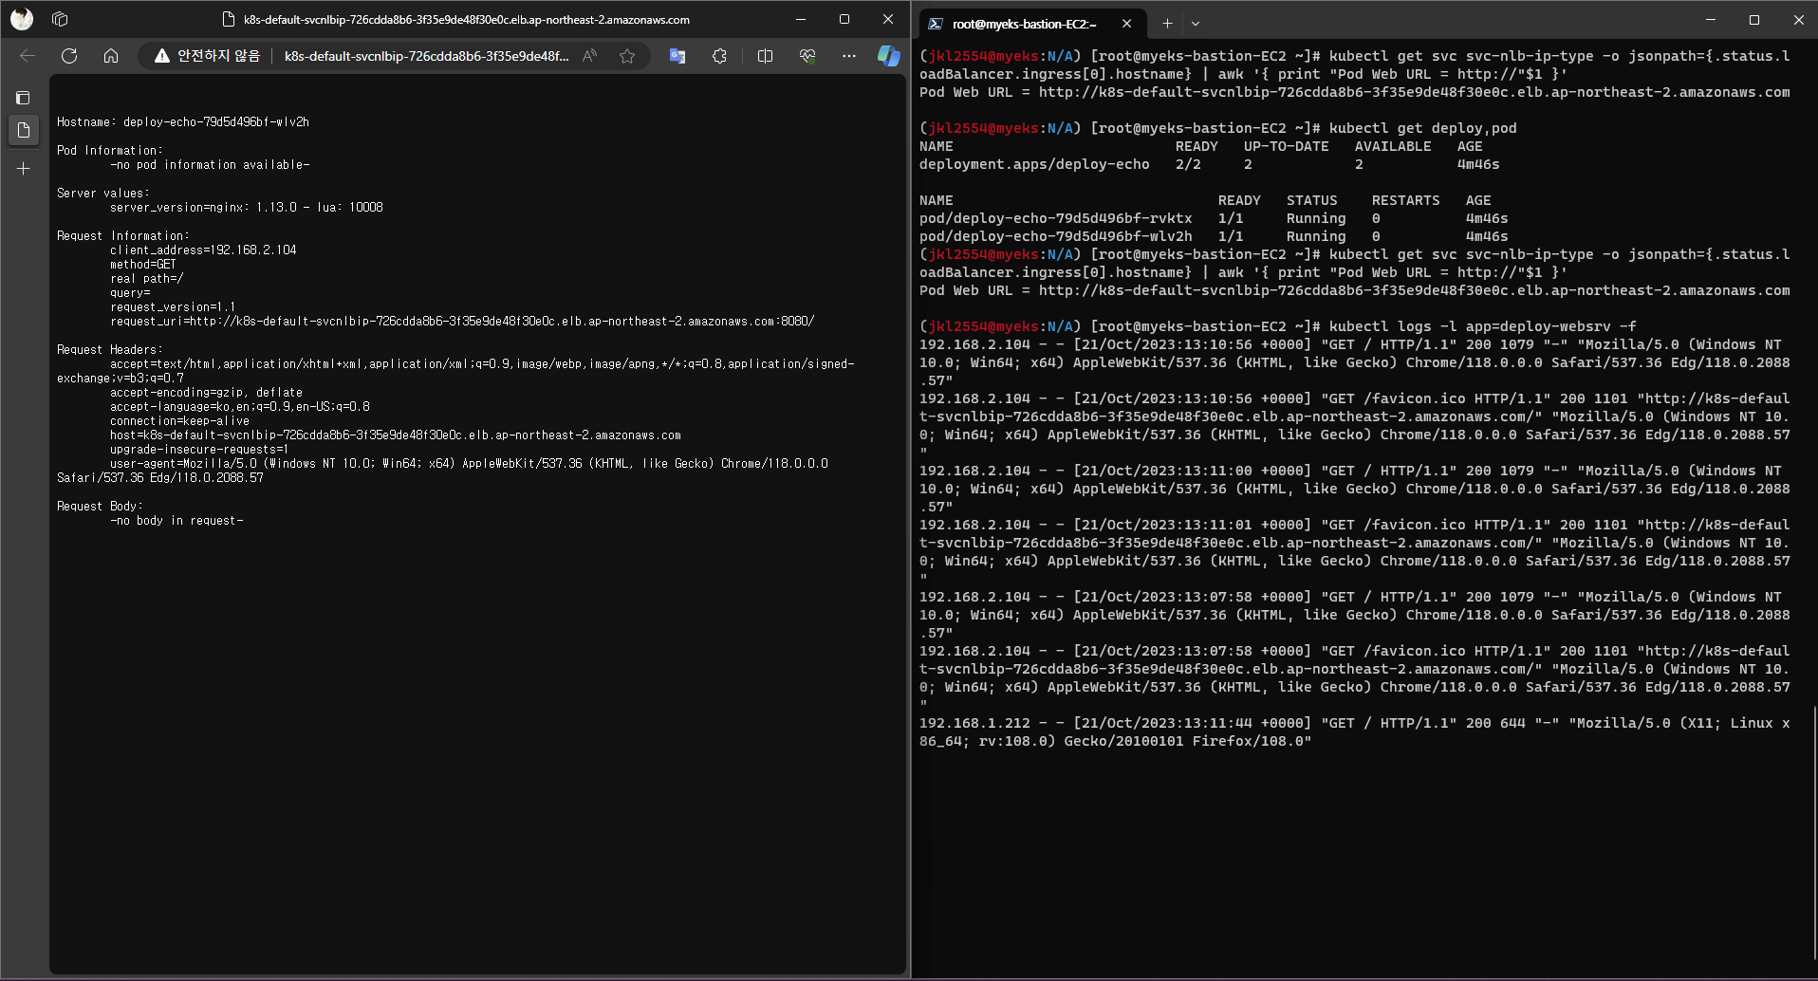Refresh the page in Edge

click(x=69, y=56)
